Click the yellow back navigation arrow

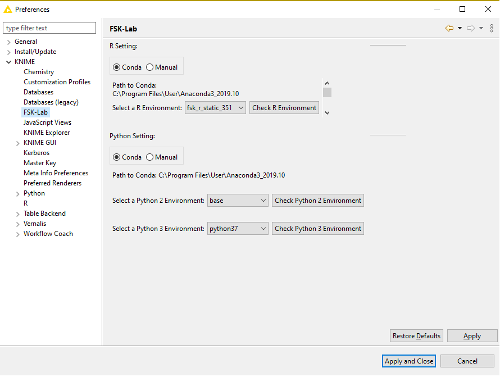point(449,29)
